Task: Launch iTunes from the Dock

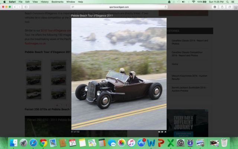Action: point(131,143)
